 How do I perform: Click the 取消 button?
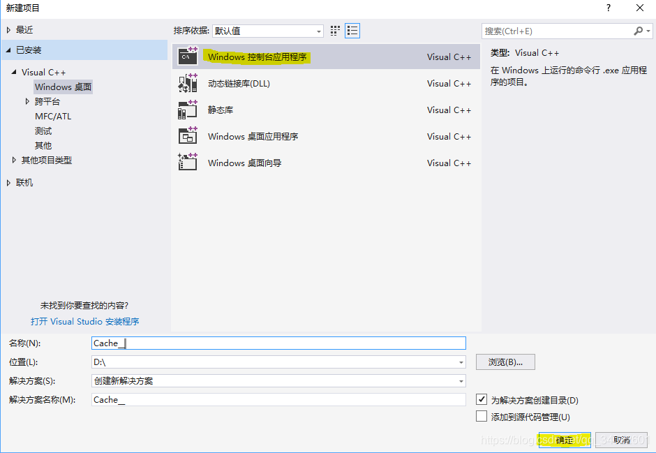(621, 440)
